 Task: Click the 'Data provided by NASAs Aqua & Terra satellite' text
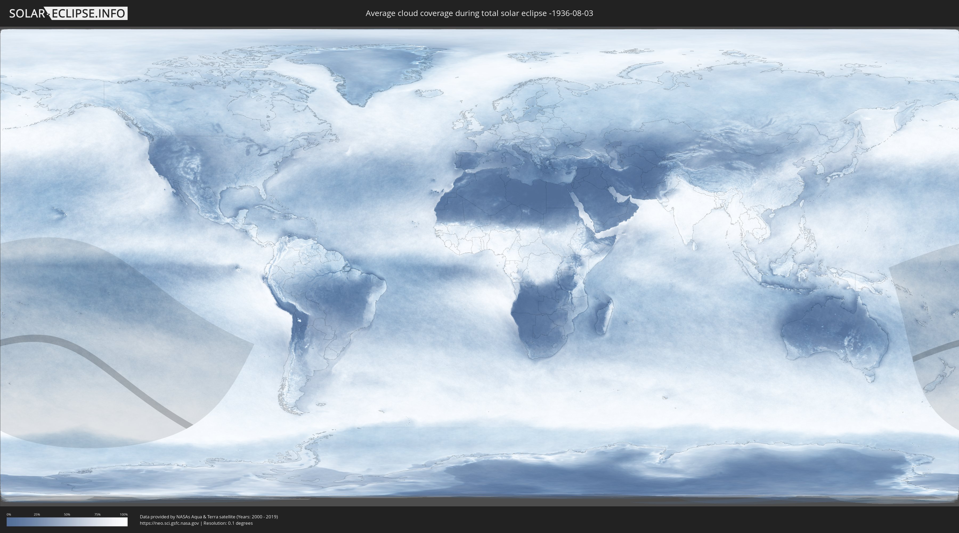(187, 517)
